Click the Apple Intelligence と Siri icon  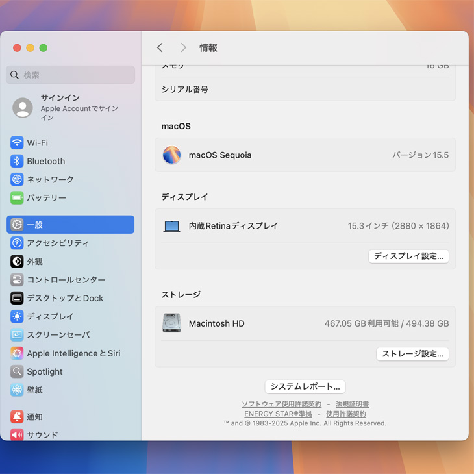(x=17, y=353)
